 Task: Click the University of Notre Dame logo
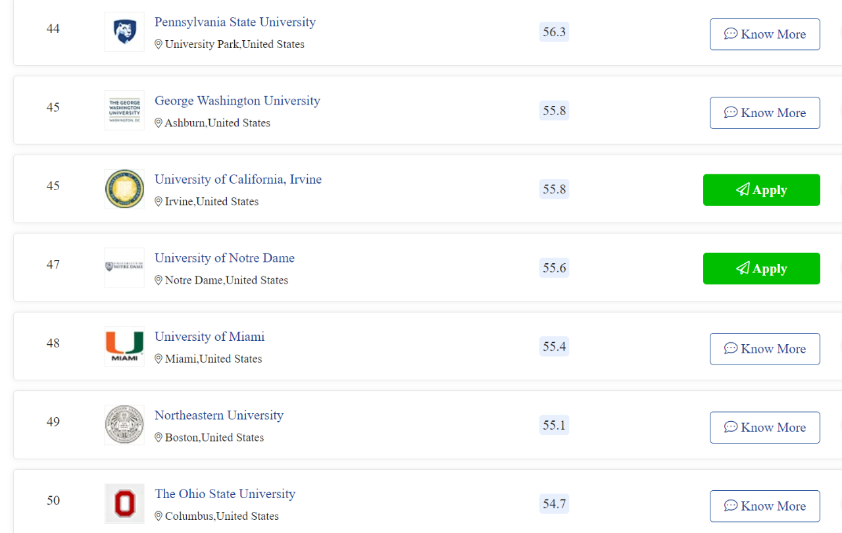point(124,268)
